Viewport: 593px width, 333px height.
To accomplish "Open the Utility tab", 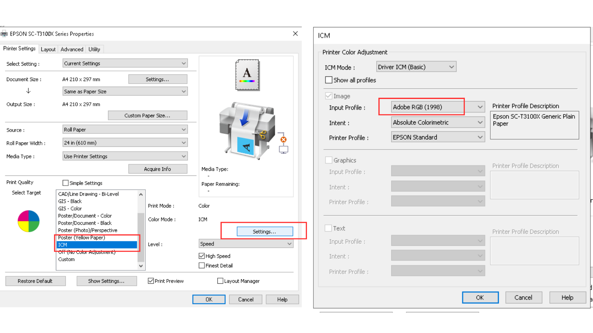I will [x=94, y=49].
